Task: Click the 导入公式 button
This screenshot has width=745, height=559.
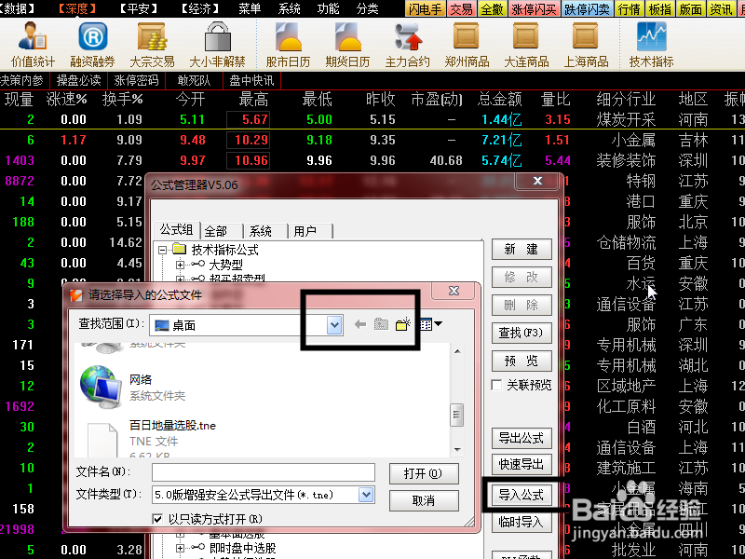Action: click(x=522, y=497)
